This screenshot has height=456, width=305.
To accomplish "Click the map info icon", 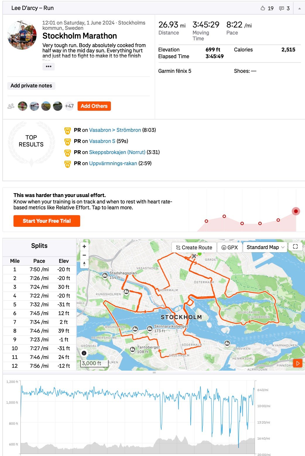I will click(84, 353).
